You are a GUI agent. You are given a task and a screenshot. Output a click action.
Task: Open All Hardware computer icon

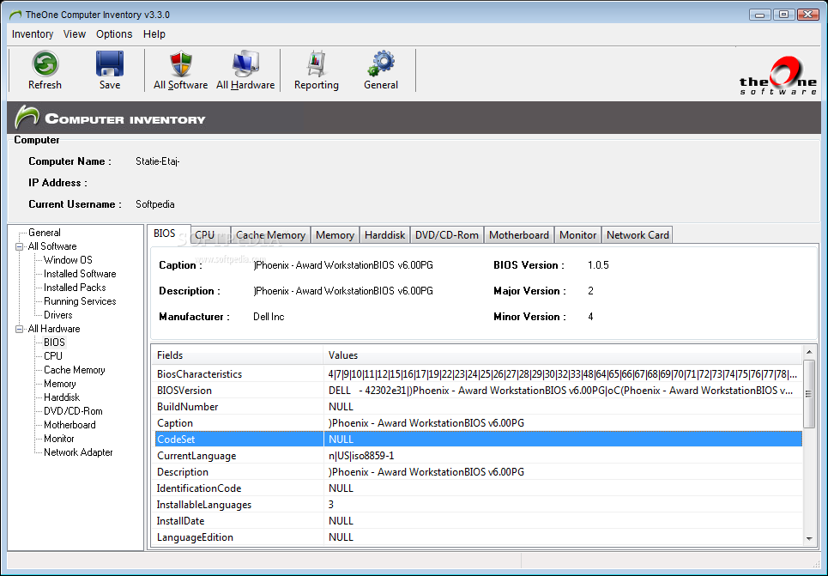[245, 64]
